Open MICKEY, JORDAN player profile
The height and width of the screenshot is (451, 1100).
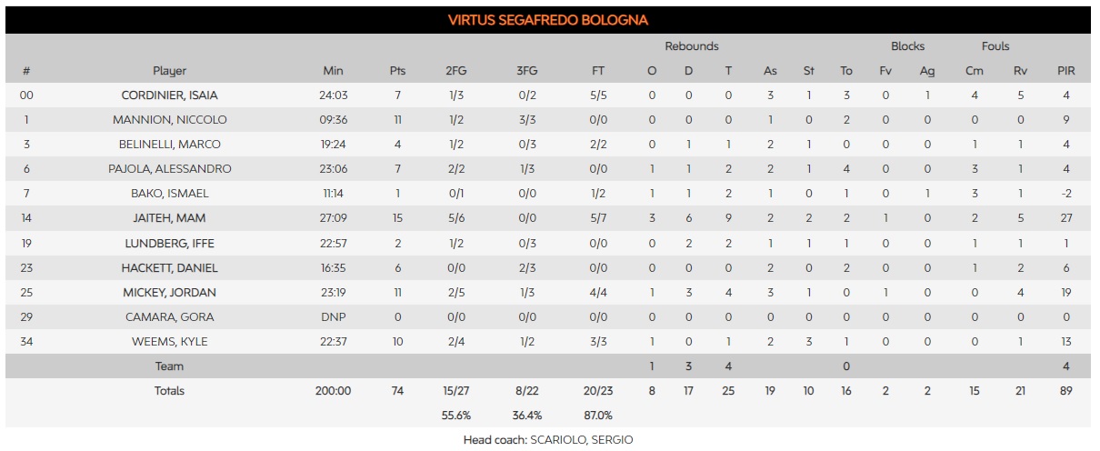tap(169, 293)
